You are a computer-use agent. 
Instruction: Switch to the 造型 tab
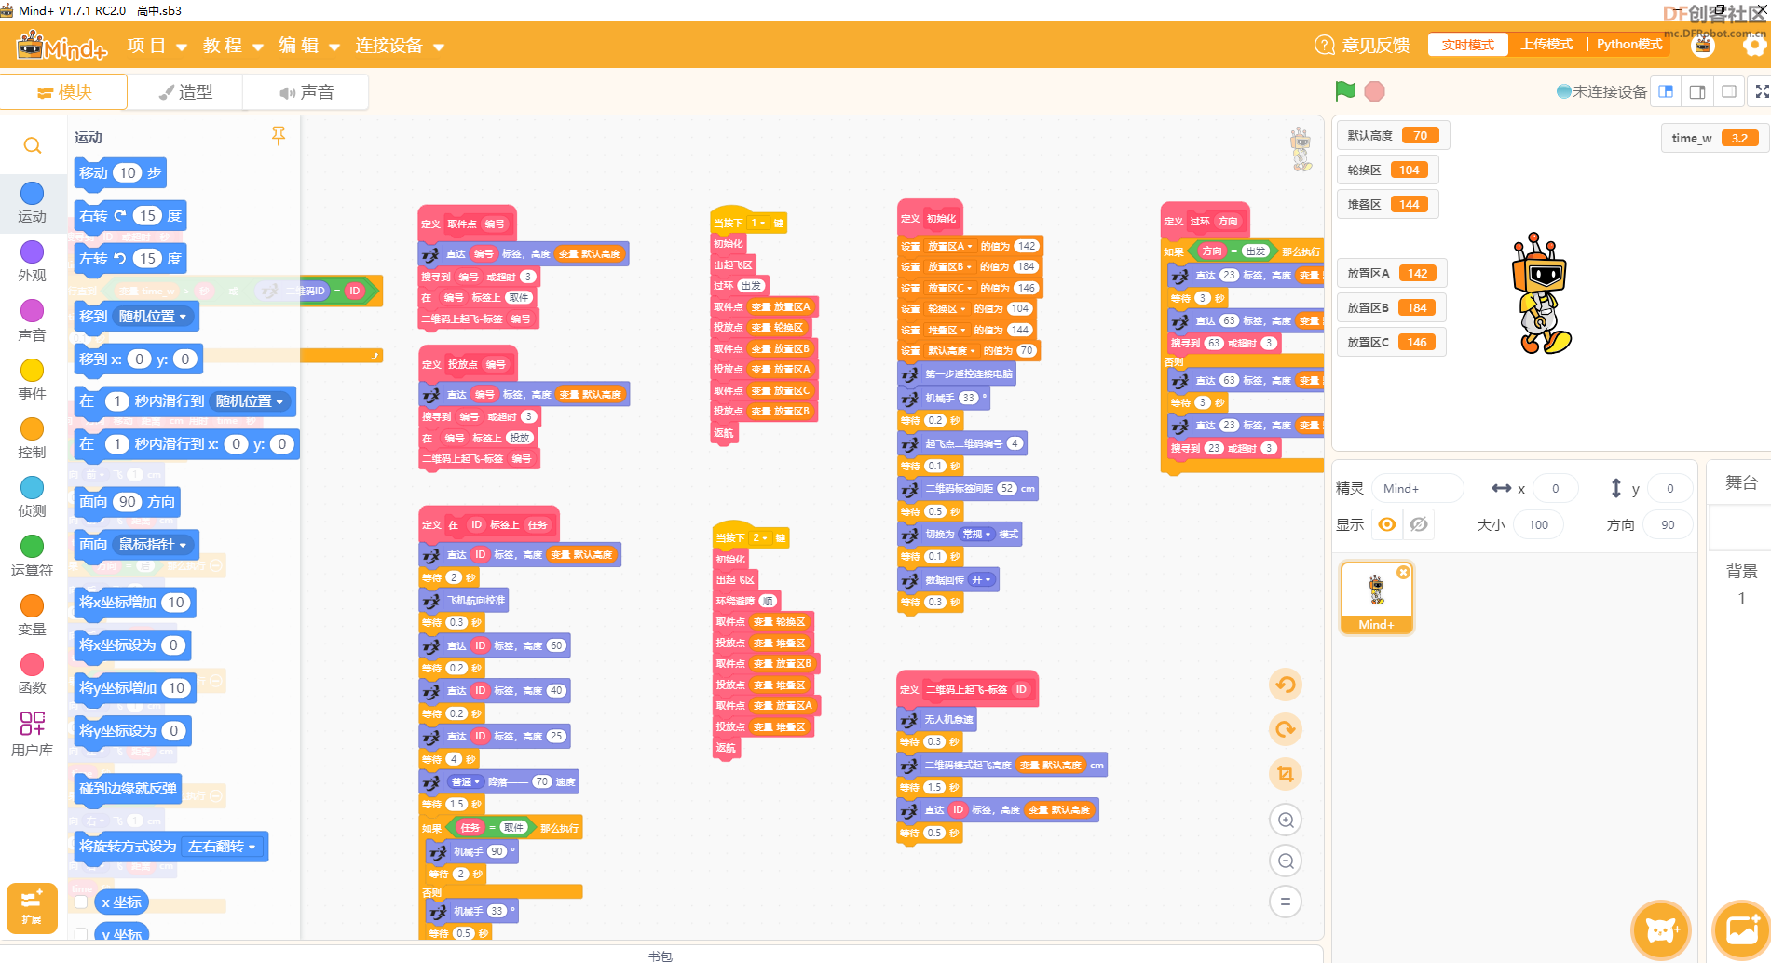[x=186, y=92]
